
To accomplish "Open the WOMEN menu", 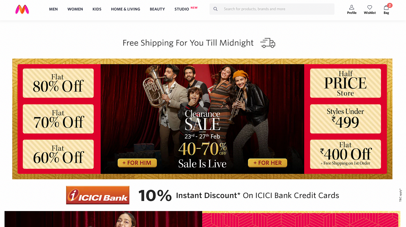I will (75, 9).
